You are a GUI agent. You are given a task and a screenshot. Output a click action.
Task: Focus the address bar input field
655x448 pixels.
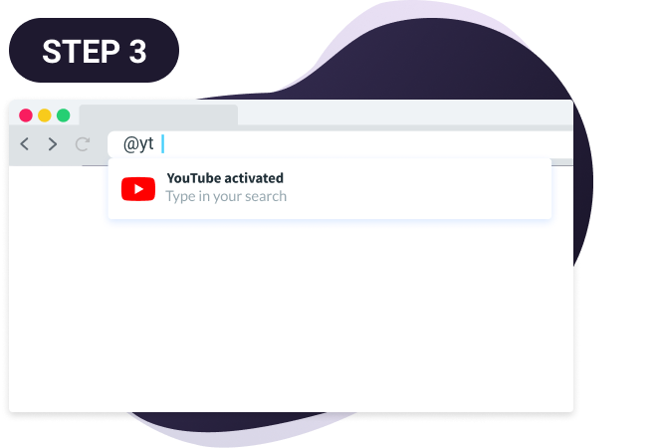pos(340,144)
